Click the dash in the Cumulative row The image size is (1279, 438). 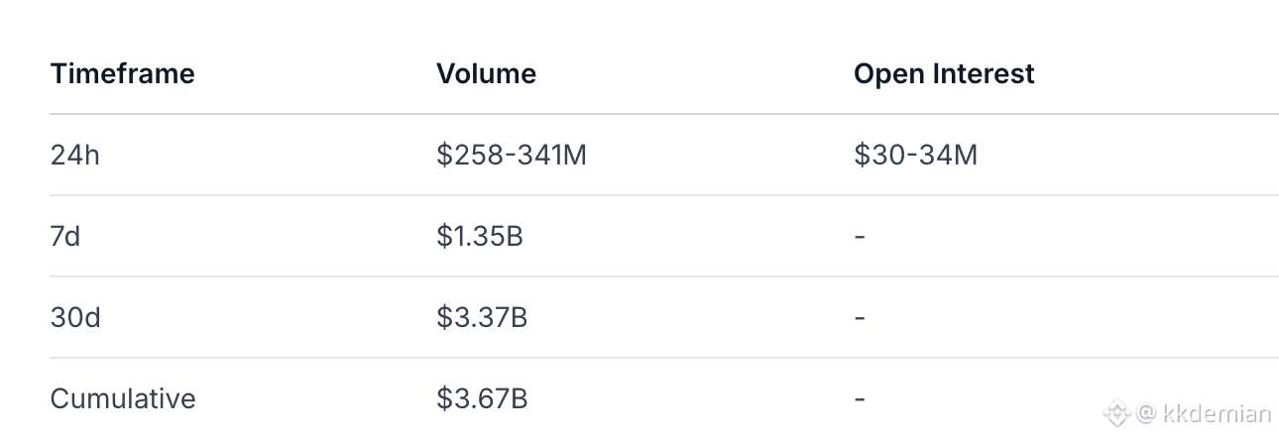click(859, 400)
